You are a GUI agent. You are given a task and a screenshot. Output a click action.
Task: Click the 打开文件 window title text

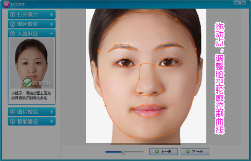17,4
